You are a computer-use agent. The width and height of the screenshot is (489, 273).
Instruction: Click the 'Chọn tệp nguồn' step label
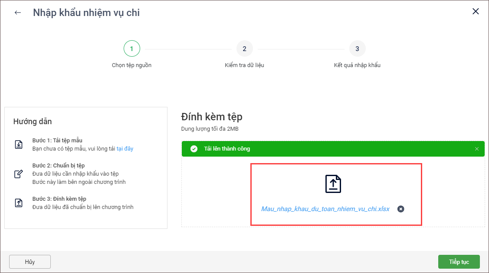coord(131,65)
